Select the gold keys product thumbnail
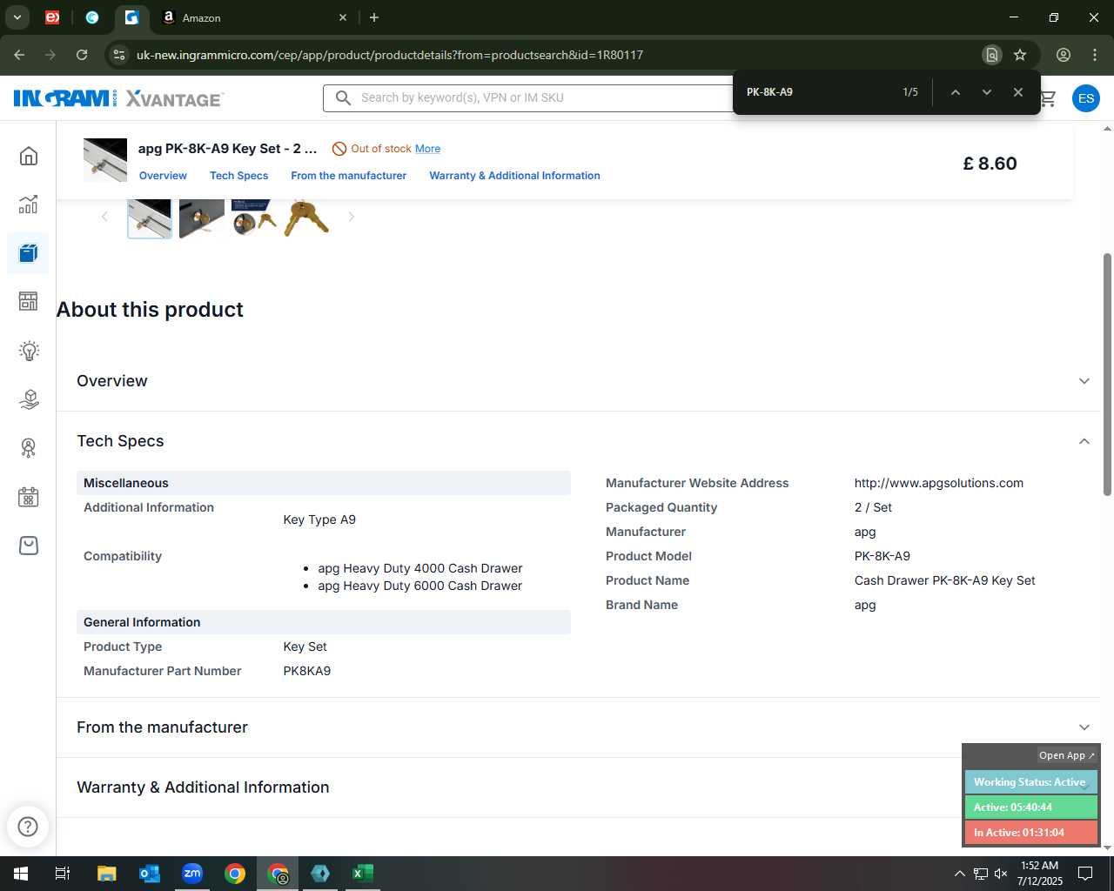The width and height of the screenshot is (1114, 891). click(x=306, y=218)
